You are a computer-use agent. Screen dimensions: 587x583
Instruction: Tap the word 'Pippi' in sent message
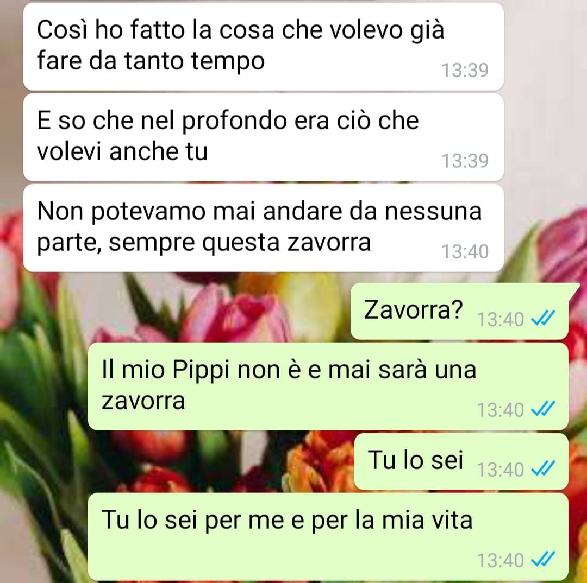click(x=201, y=370)
